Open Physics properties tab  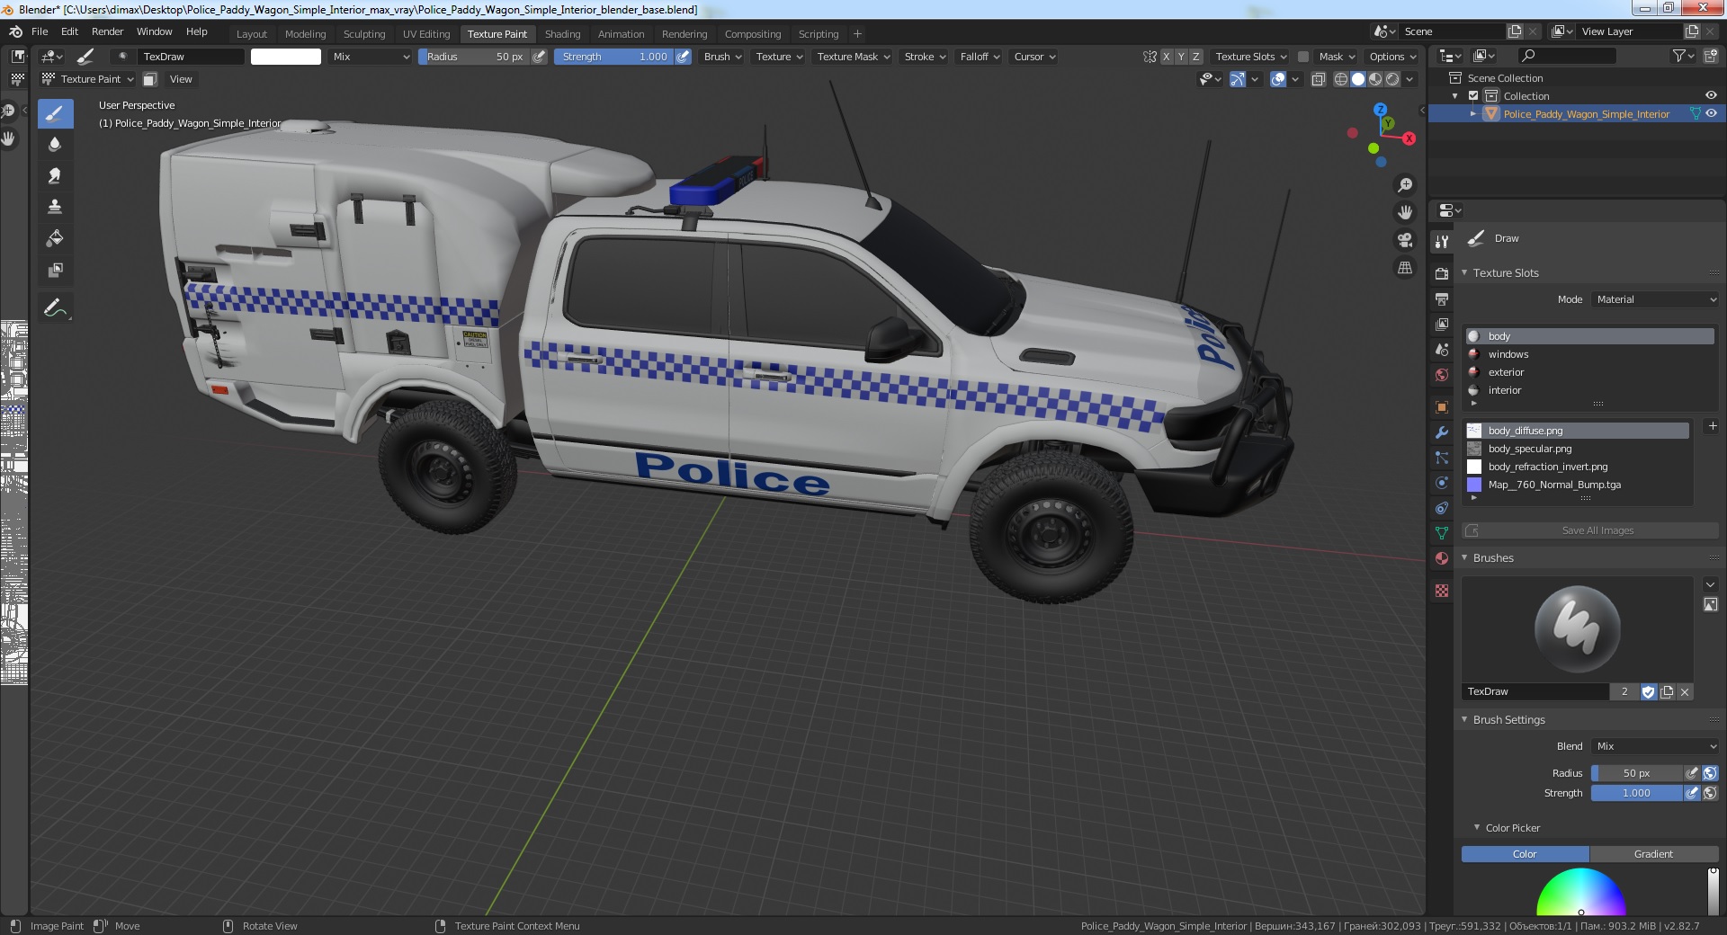tap(1442, 483)
